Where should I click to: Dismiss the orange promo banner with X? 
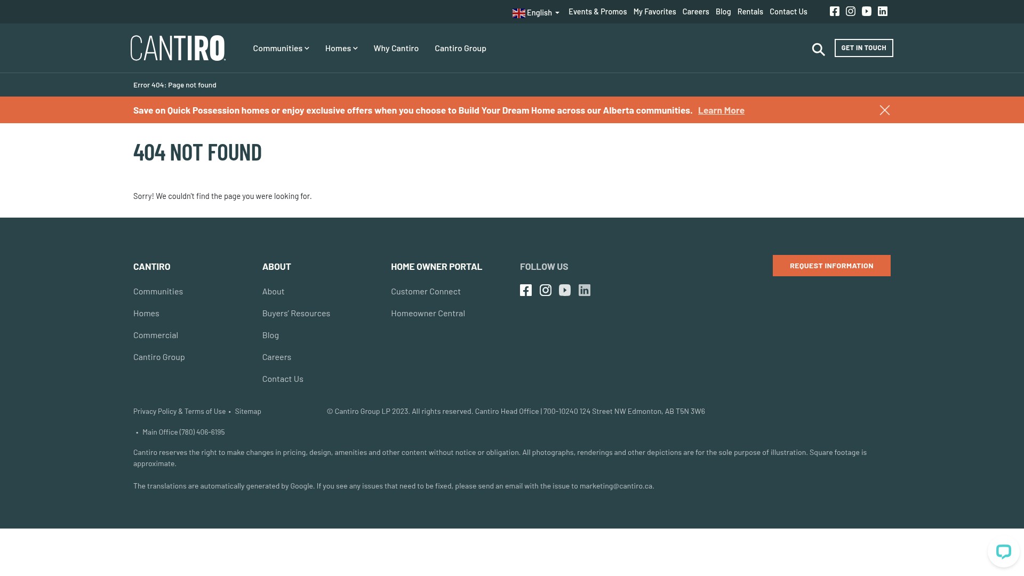885,110
